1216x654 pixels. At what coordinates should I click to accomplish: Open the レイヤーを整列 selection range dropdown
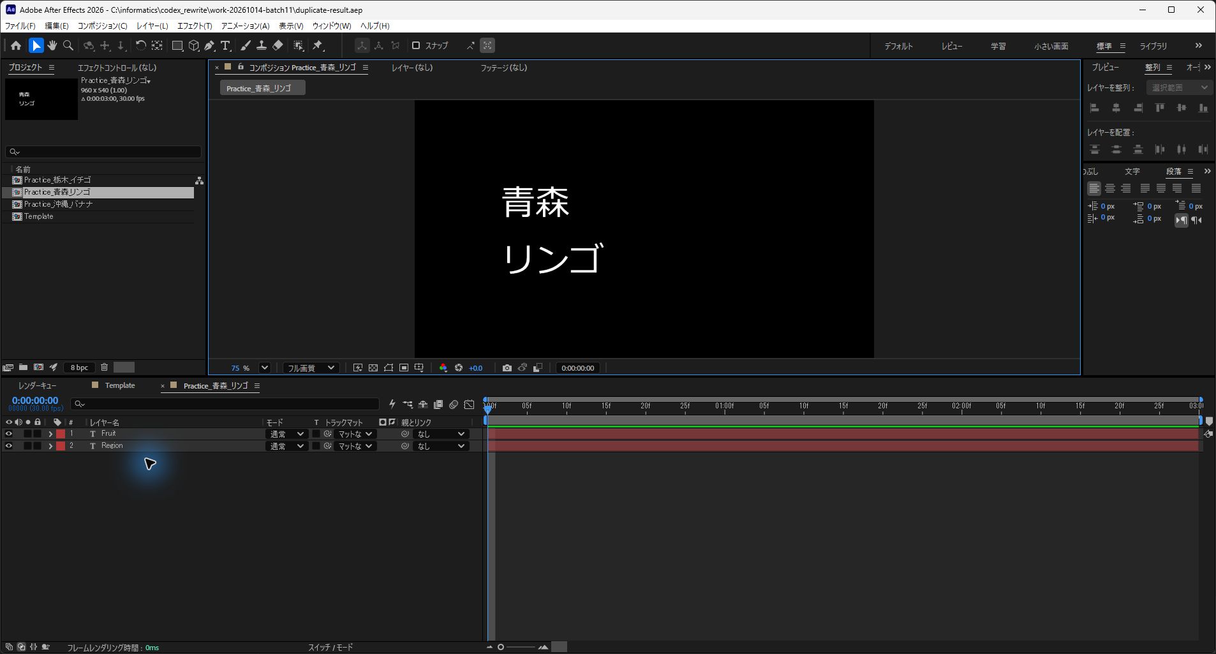point(1179,87)
